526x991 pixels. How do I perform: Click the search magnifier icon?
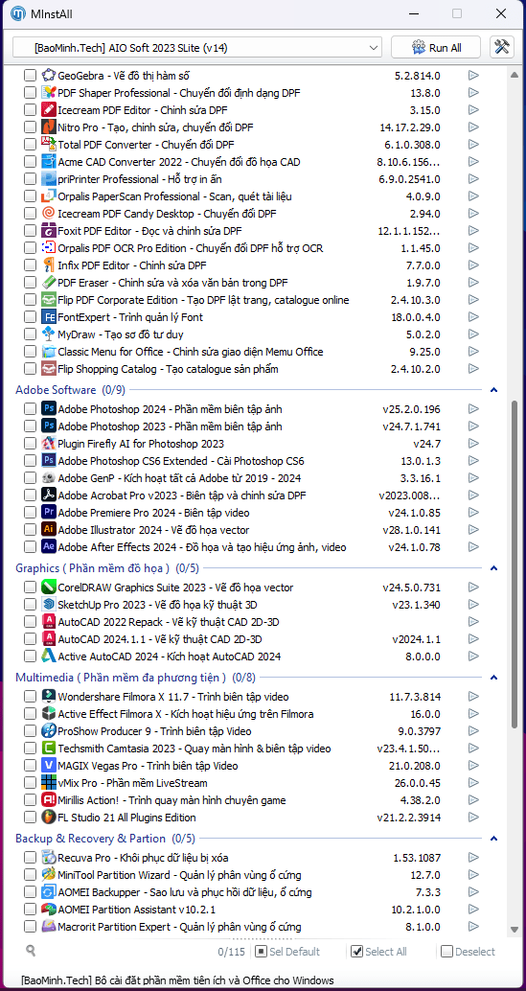31,950
